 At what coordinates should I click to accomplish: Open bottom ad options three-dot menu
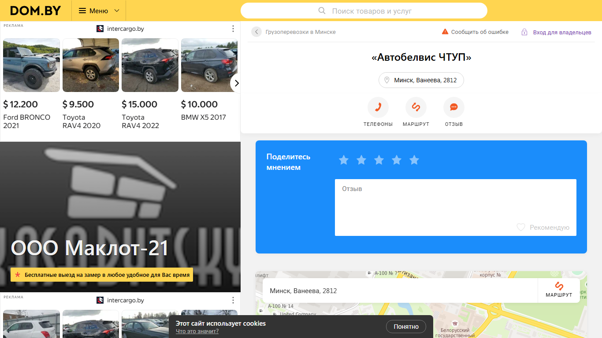coord(233,300)
